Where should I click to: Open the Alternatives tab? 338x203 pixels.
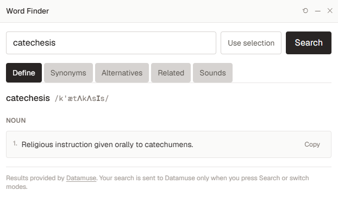[122, 73]
